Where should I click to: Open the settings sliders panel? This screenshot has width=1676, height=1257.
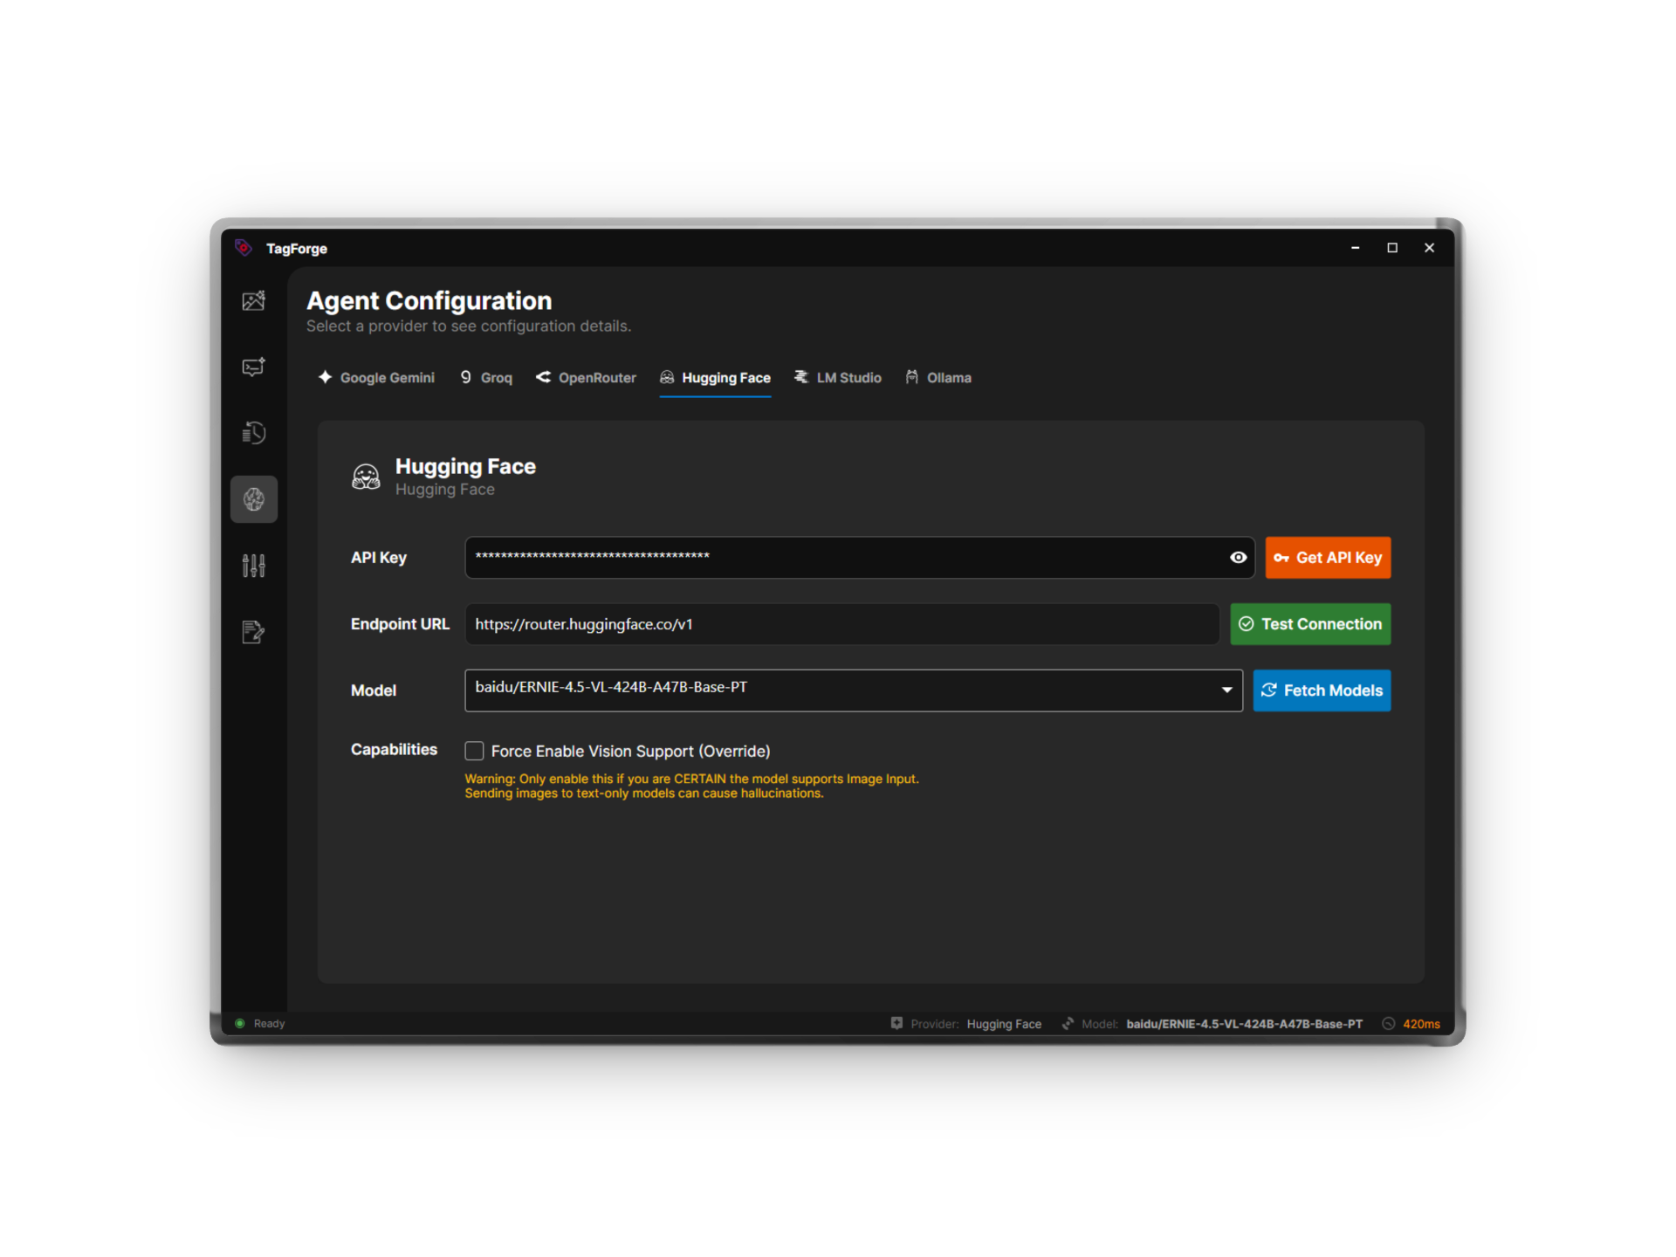click(x=253, y=566)
